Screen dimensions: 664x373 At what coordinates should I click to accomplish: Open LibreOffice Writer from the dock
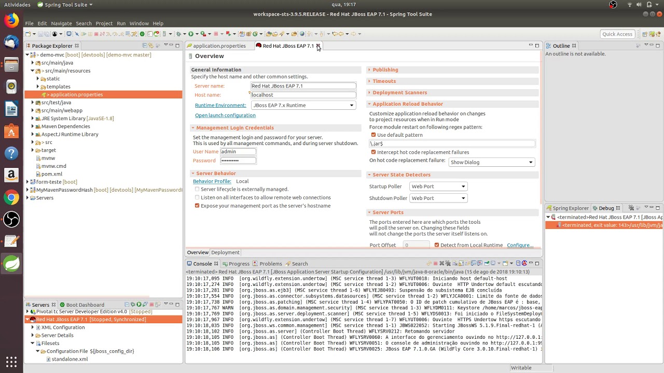pos(11,109)
